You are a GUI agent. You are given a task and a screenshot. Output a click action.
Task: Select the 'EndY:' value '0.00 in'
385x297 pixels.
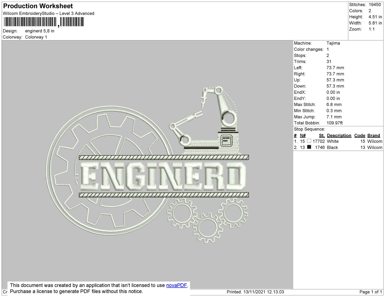(x=333, y=98)
